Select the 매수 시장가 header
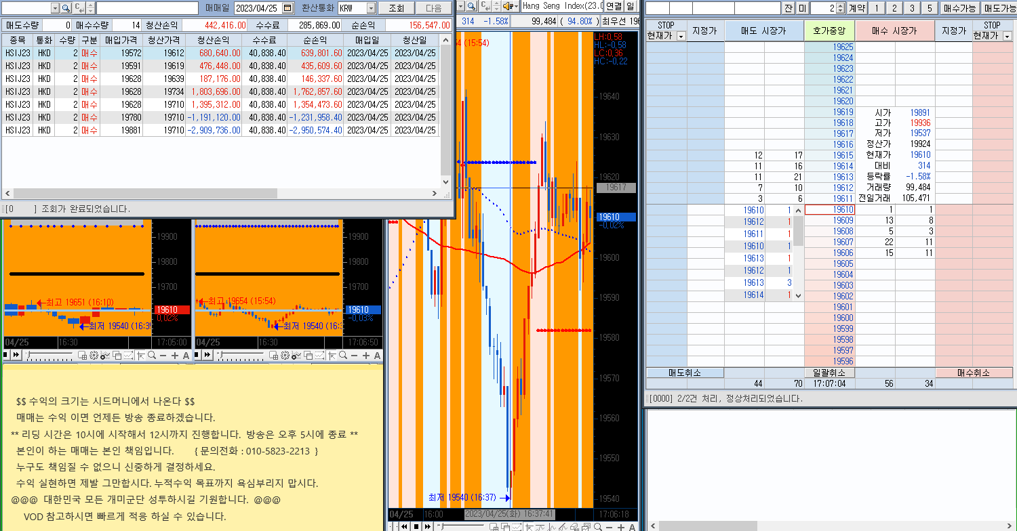Viewport: 1017px width, 531px height. (894, 31)
